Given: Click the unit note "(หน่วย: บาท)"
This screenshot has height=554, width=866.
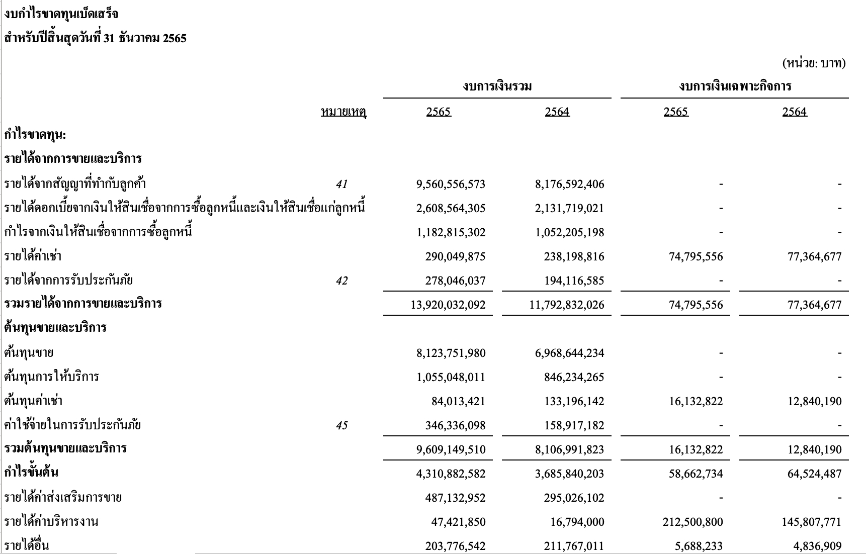Looking at the screenshot, I should (814, 63).
